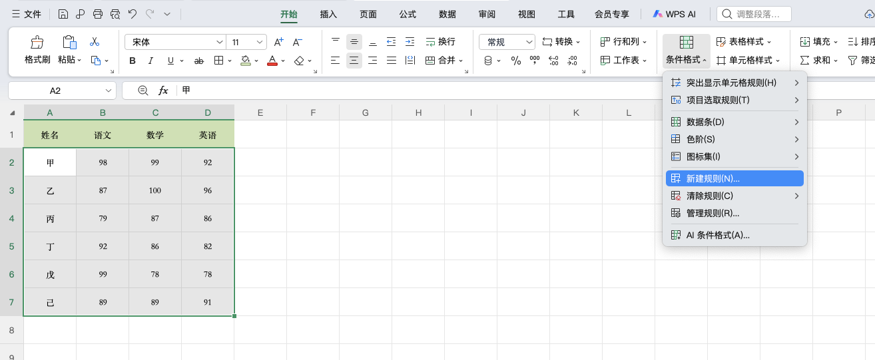Click decrease decimal places icon

tap(573, 61)
